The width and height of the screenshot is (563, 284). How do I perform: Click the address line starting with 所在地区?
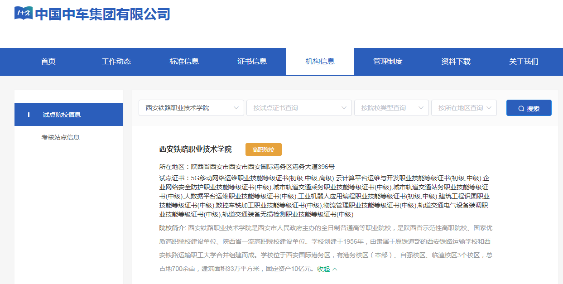(x=247, y=167)
